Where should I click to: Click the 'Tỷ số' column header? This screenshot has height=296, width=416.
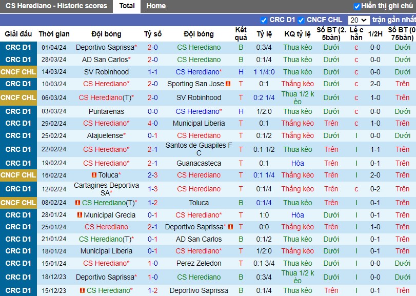[x=152, y=34]
